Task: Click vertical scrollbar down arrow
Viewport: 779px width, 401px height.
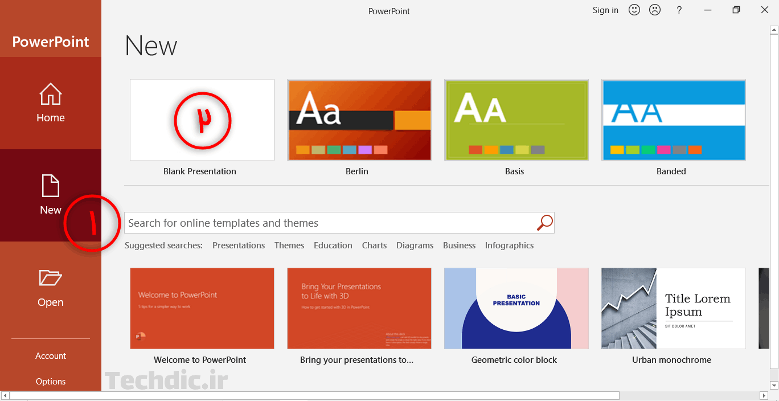Action: pos(774,386)
